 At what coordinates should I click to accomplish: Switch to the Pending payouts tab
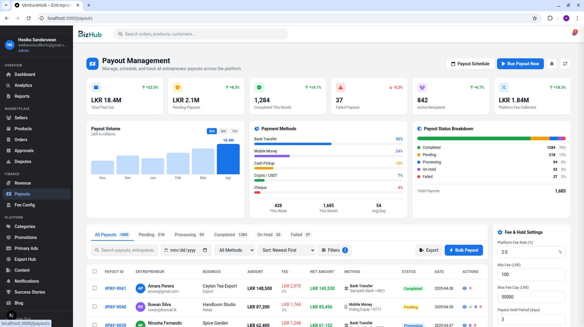pos(152,235)
